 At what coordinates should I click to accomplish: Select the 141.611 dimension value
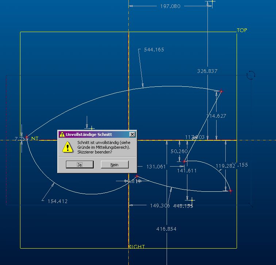click(x=187, y=171)
